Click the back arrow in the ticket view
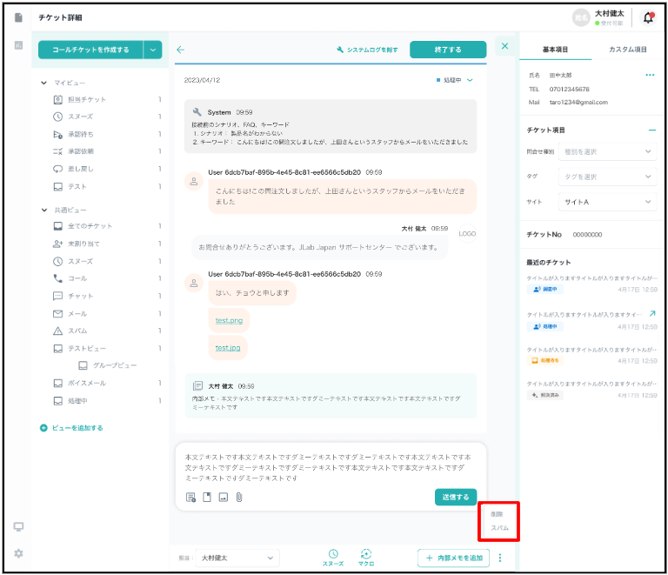Screen dimensions: 668x575 point(180,50)
